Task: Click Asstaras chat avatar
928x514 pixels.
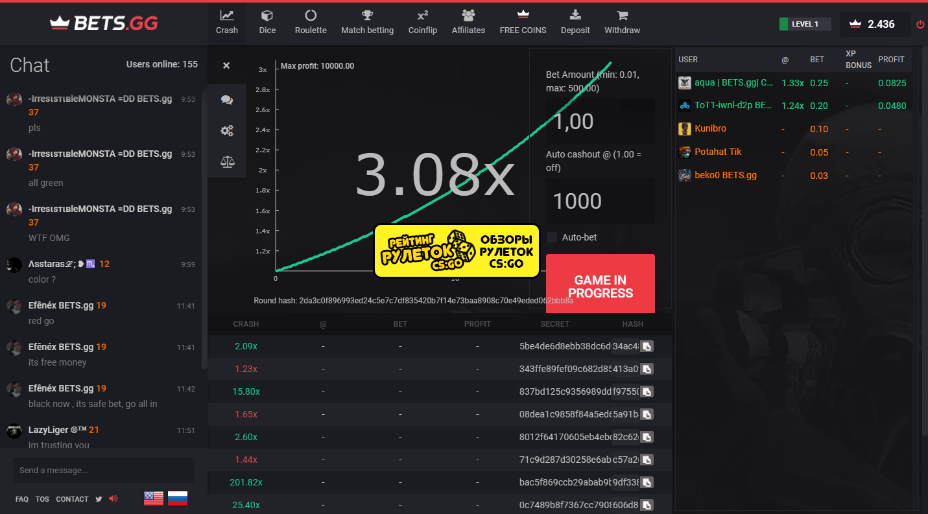Action: 14,265
